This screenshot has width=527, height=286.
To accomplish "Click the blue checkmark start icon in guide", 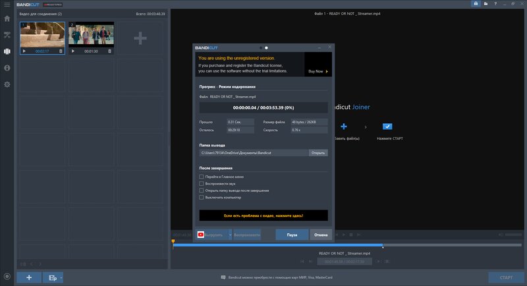I will coord(387,127).
